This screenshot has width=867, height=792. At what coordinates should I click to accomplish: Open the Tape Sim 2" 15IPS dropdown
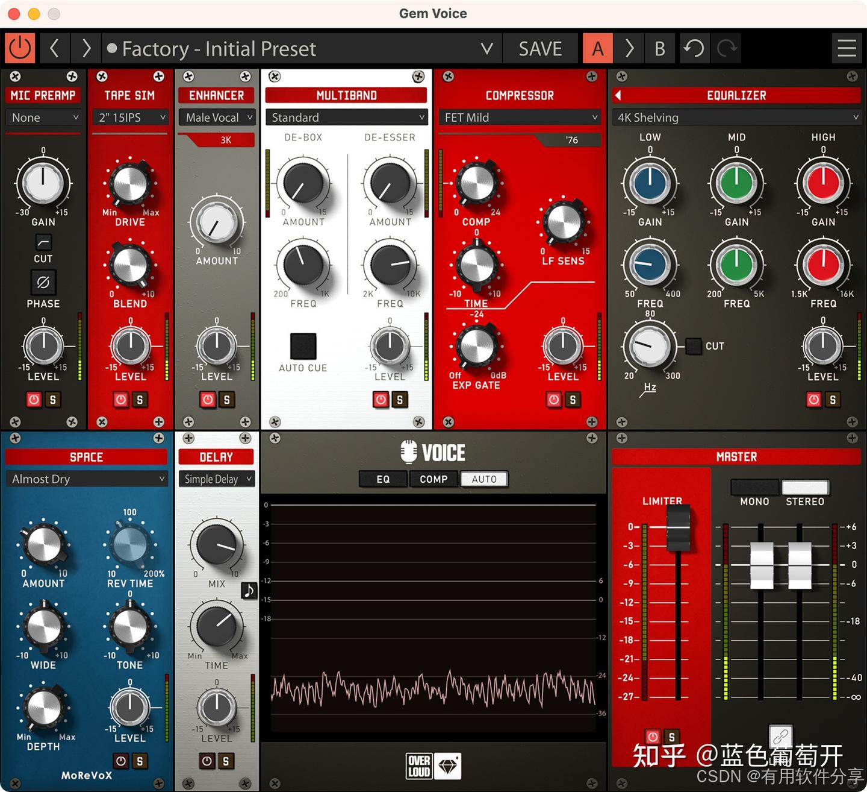pyautogui.click(x=130, y=118)
